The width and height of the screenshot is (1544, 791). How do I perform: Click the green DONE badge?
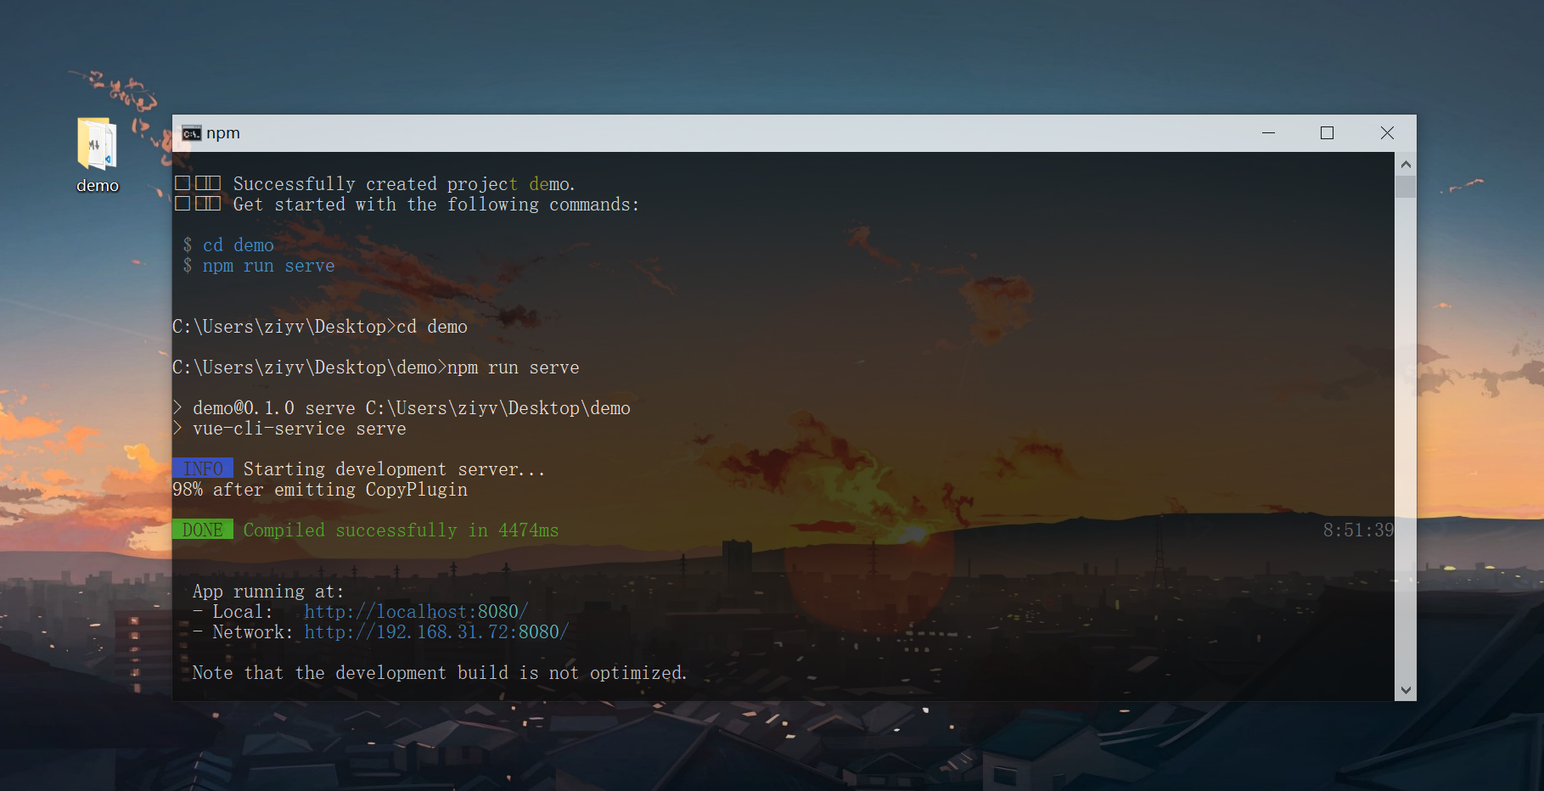click(203, 530)
